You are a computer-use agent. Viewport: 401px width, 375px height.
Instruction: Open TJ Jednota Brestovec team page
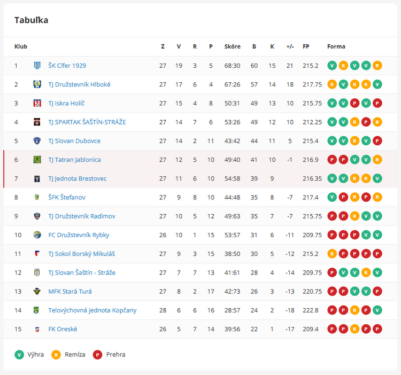tap(78, 178)
